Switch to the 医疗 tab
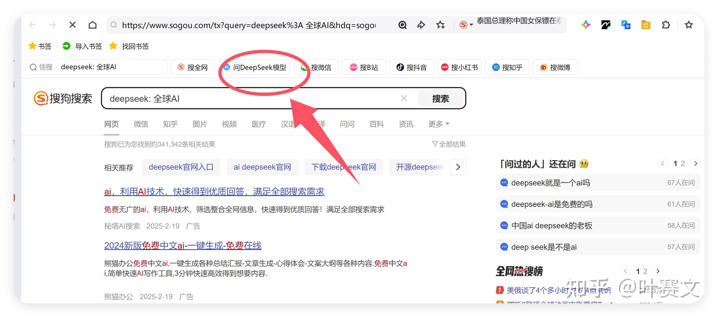 259,124
